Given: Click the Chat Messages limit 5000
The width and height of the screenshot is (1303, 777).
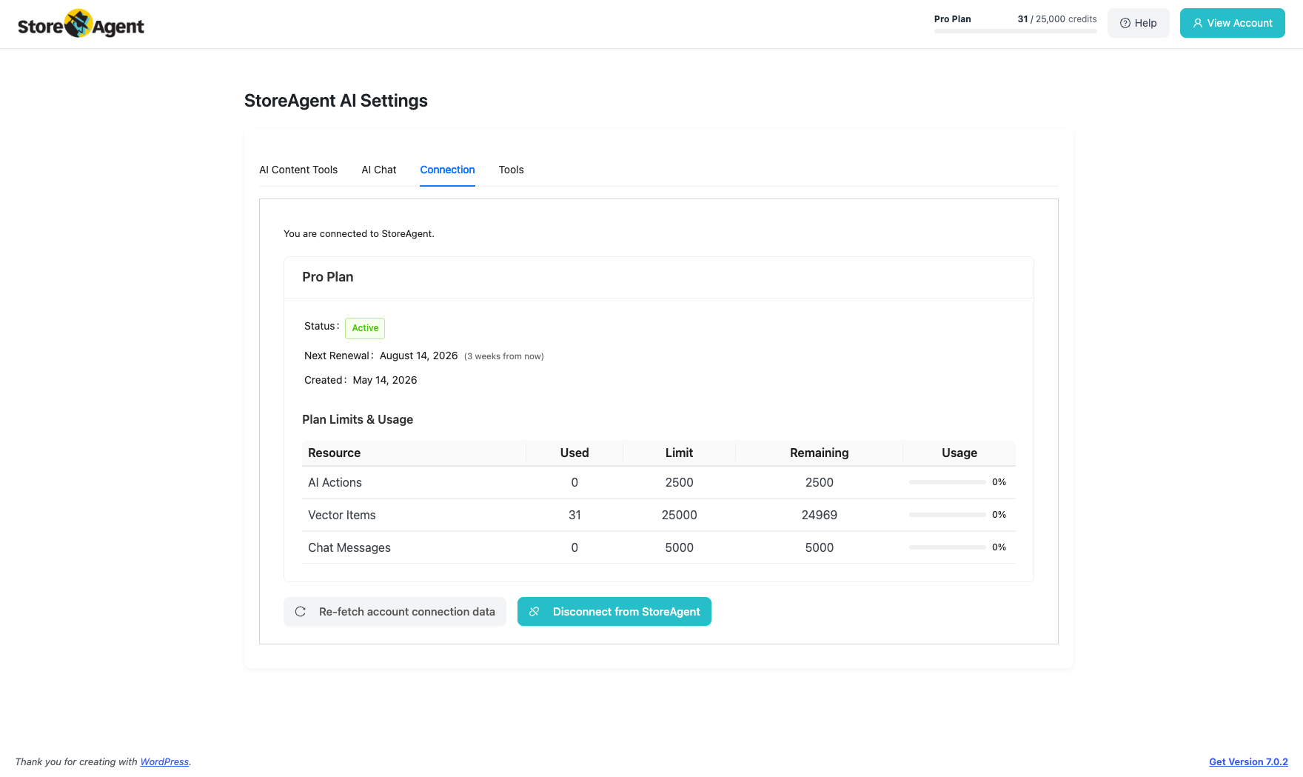Looking at the screenshot, I should click(680, 547).
